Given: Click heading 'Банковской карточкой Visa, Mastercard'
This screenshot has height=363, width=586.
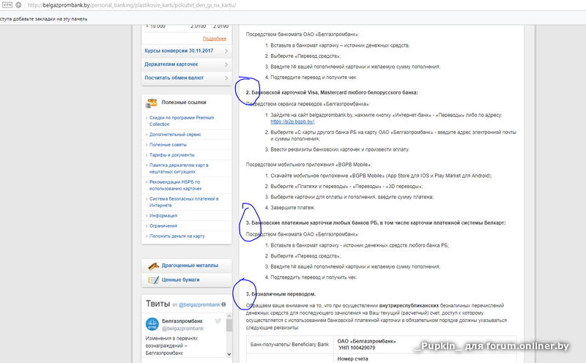Looking at the screenshot, I should [x=332, y=93].
